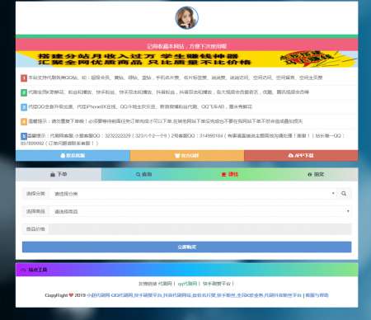Open the red-text tab in the tab bar
Image resolution: width=371 pixels, height=320 pixels.
pos(229,174)
